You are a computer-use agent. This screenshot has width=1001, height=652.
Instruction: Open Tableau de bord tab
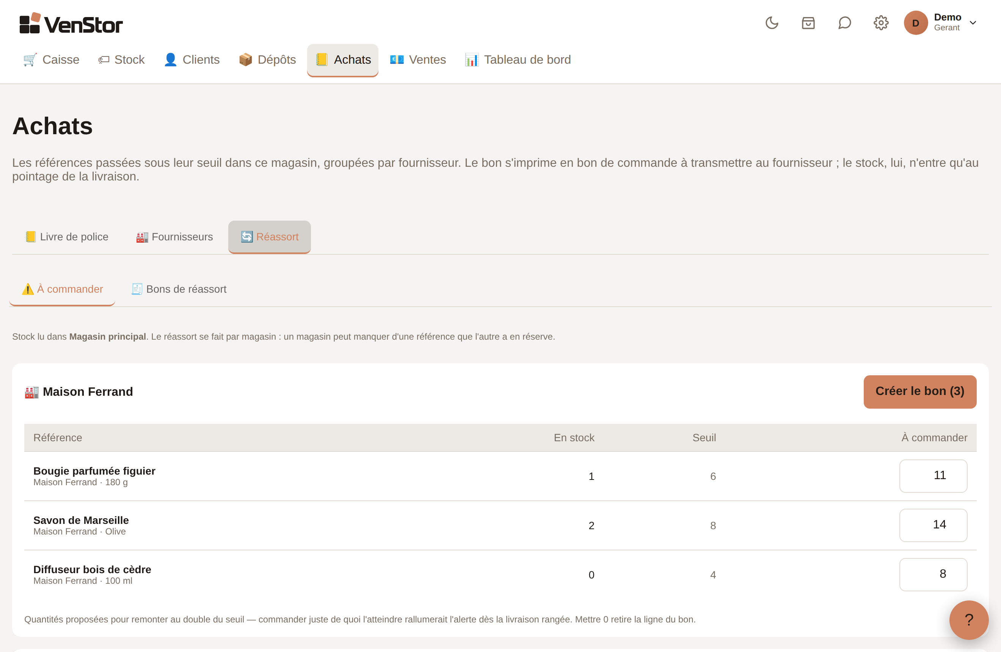(x=518, y=60)
